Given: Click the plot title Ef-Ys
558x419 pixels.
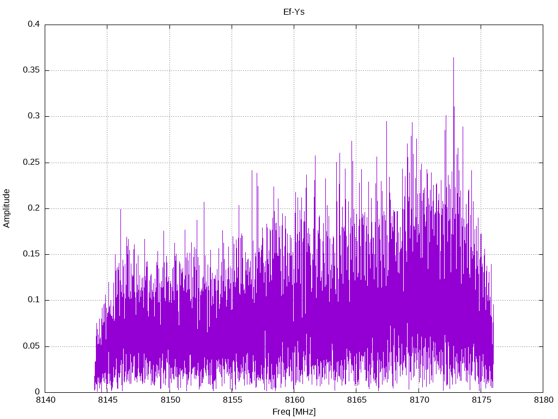Looking at the screenshot, I should pos(294,12).
